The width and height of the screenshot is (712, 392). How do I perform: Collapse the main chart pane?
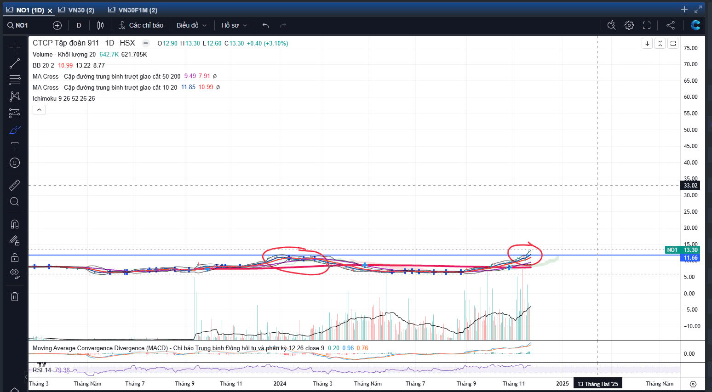[x=660, y=43]
